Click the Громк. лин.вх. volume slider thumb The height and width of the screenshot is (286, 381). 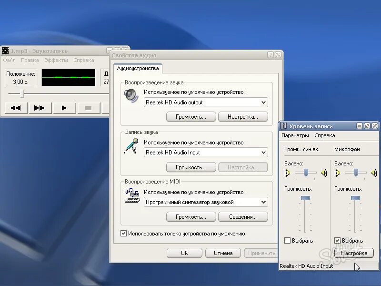(305, 198)
